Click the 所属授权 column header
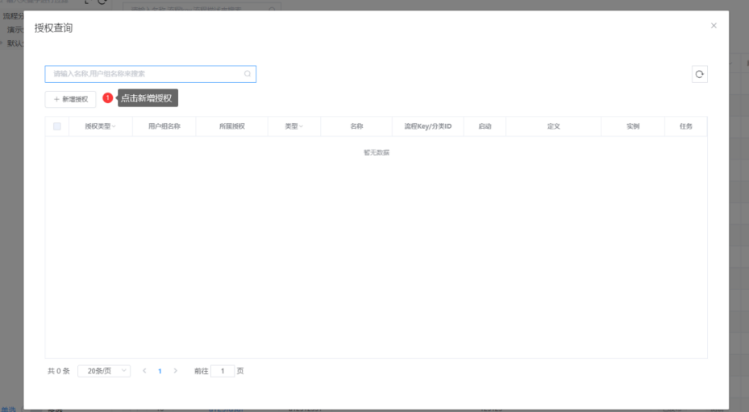 pyautogui.click(x=232, y=126)
